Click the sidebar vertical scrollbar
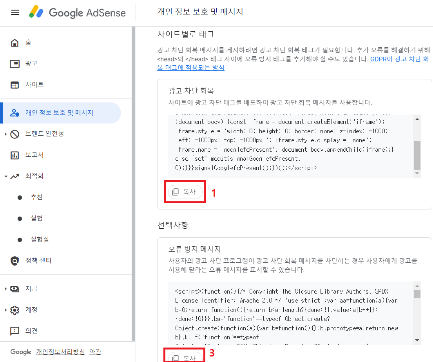Viewport: 433px width, 362px height. point(133,184)
